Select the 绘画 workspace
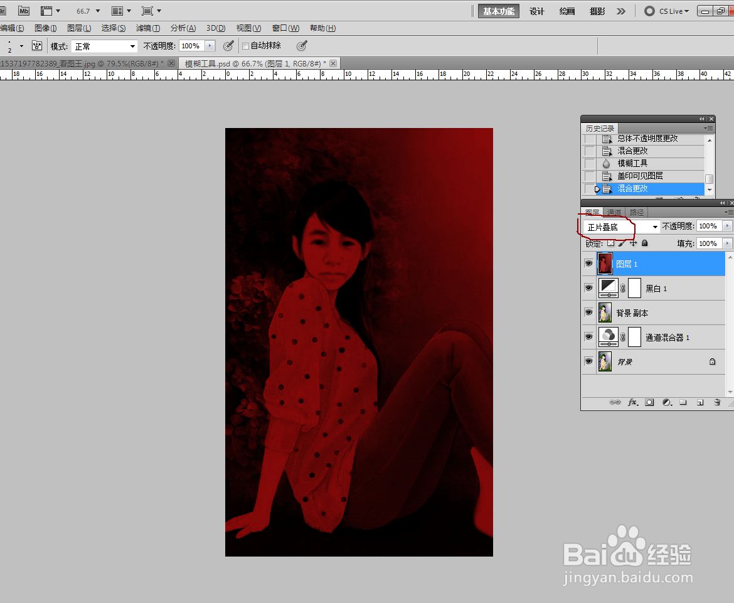The height and width of the screenshot is (603, 734). point(567,11)
